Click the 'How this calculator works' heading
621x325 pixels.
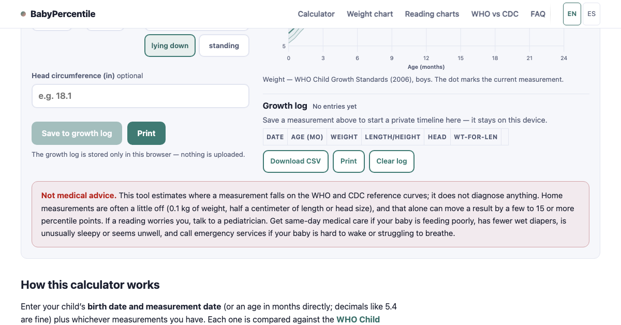click(x=90, y=285)
